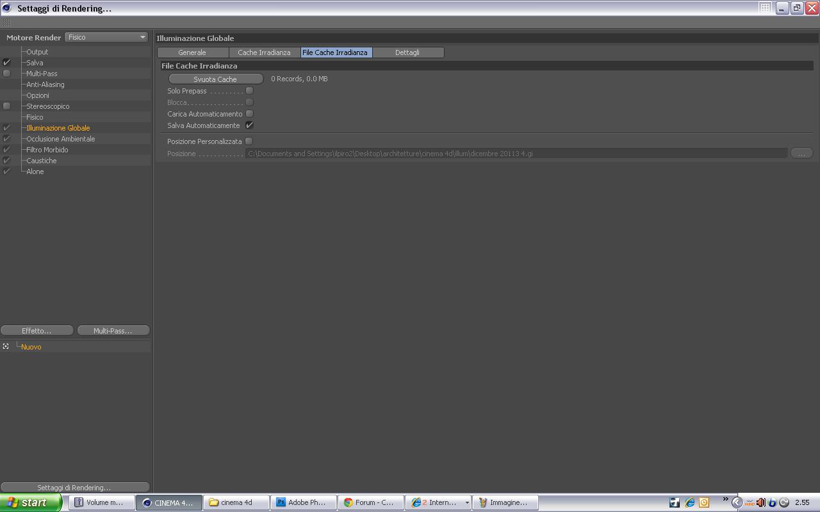Switch to the Generale tab
Image resolution: width=820 pixels, height=512 pixels.
tap(192, 52)
